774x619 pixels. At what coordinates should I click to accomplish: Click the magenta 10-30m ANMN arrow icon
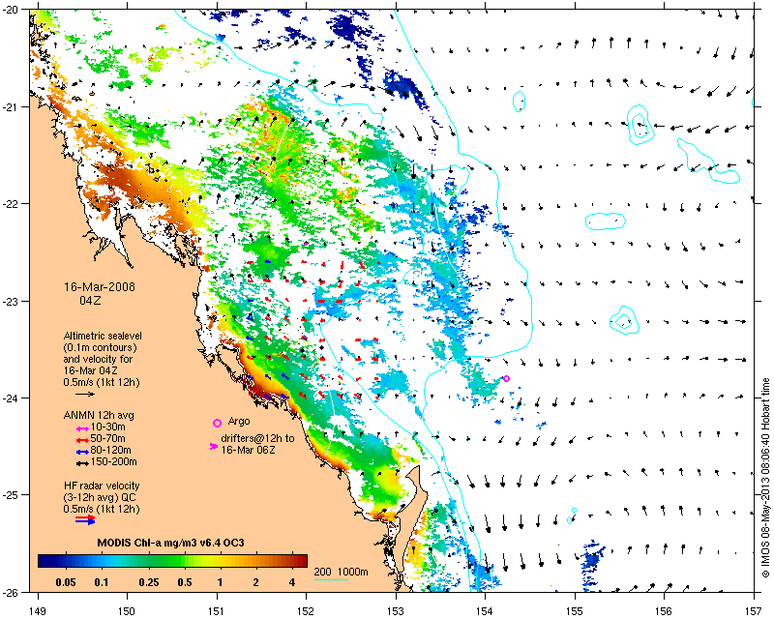(82, 427)
